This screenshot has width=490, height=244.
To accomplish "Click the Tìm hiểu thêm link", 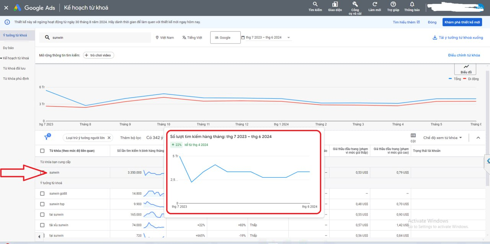I will pyautogui.click(x=406, y=22).
